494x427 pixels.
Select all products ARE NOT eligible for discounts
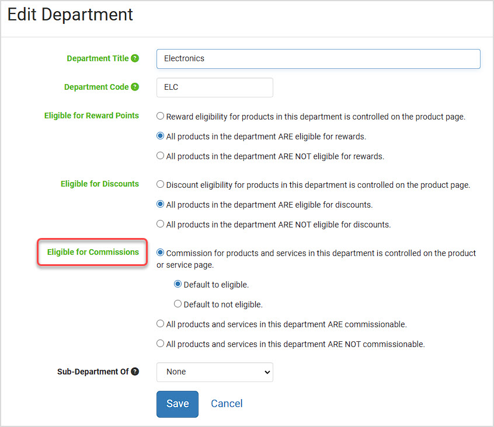coord(161,224)
